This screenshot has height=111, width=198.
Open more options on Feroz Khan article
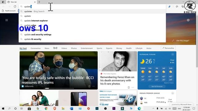coord(133,87)
